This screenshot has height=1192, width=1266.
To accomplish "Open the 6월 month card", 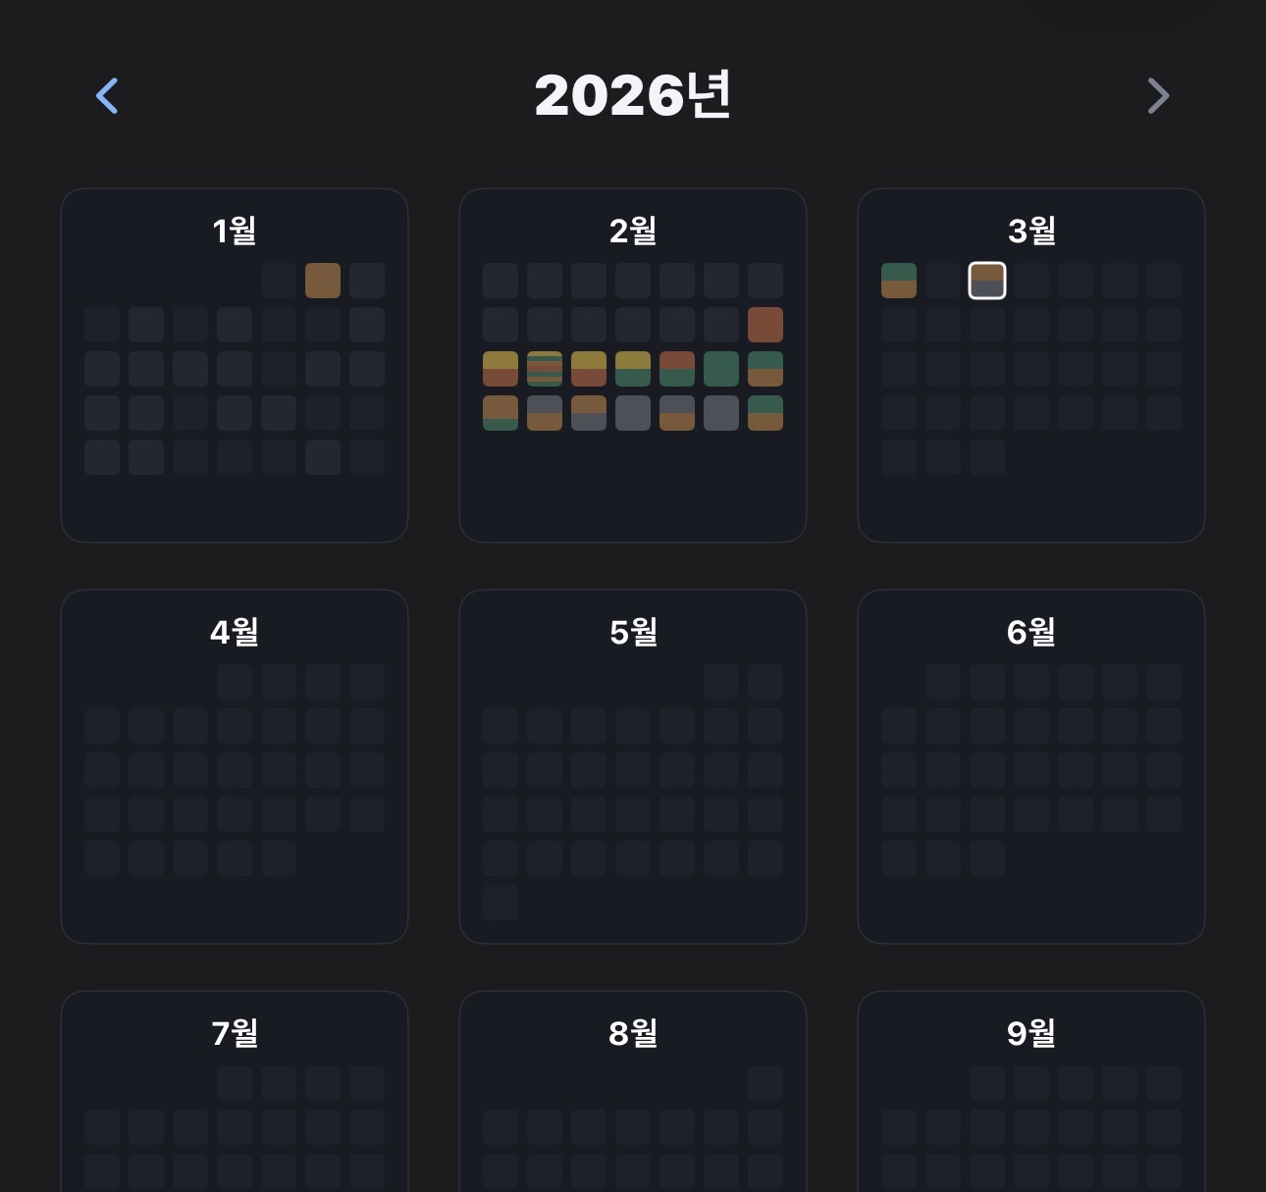I will coord(1031,766).
